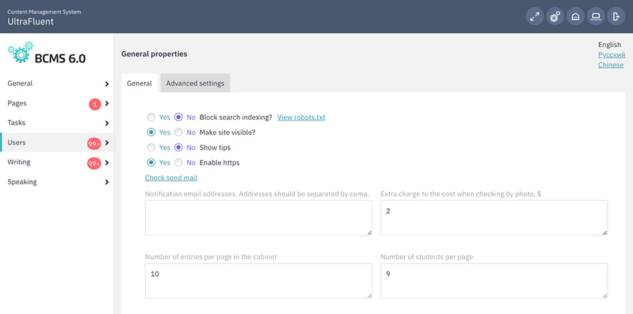Click the Users 99+ notification badge

(x=94, y=144)
